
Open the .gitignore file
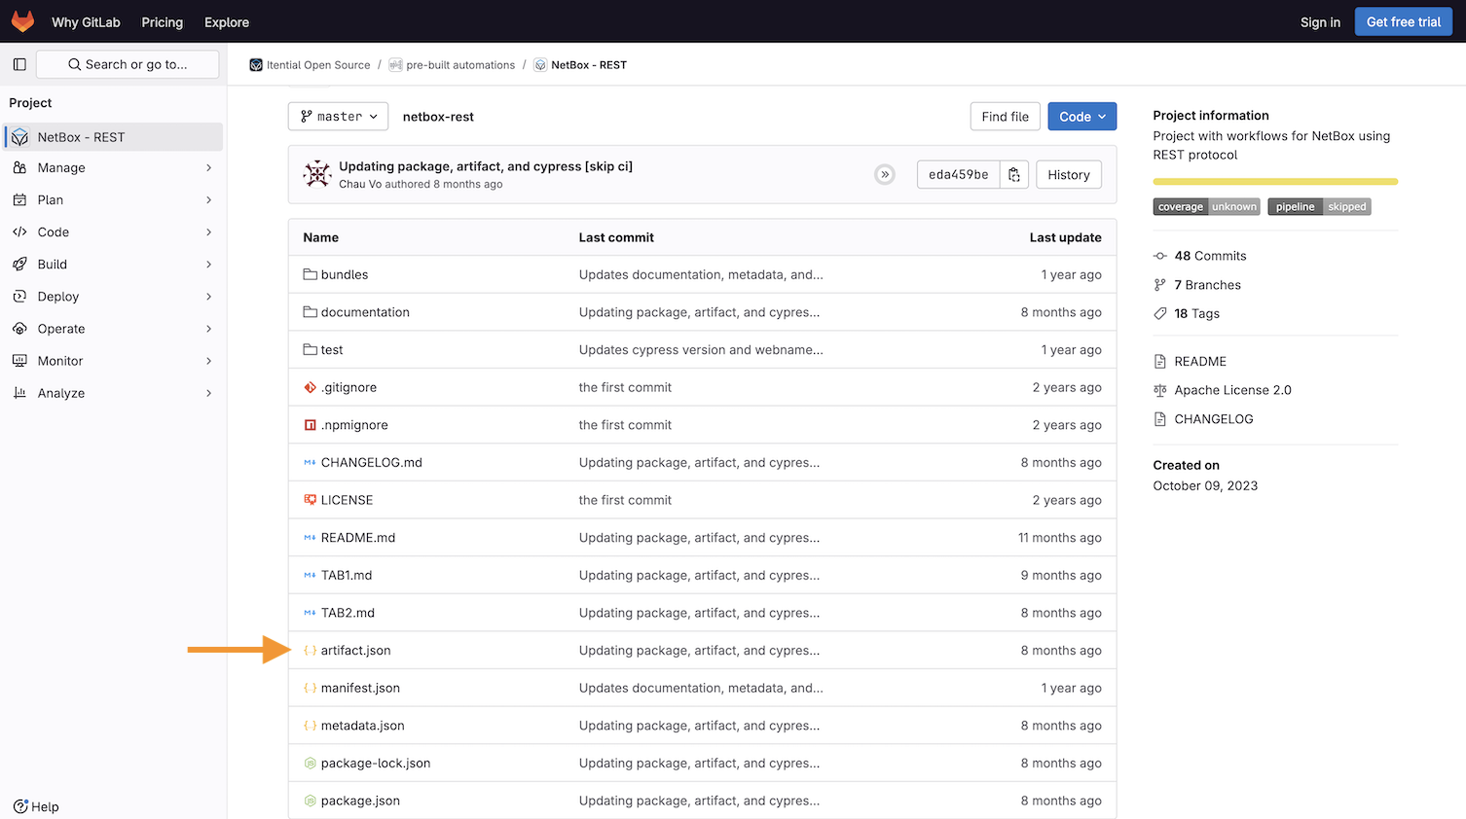348,387
